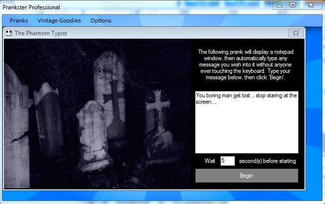Viewport: 325px width, 204px height.
Task: Open the Pranks menu
Action: pos(19,21)
